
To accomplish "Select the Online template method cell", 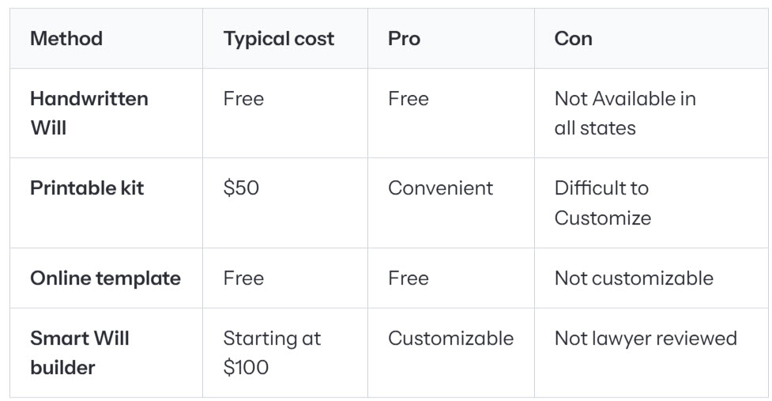I will pos(105,278).
